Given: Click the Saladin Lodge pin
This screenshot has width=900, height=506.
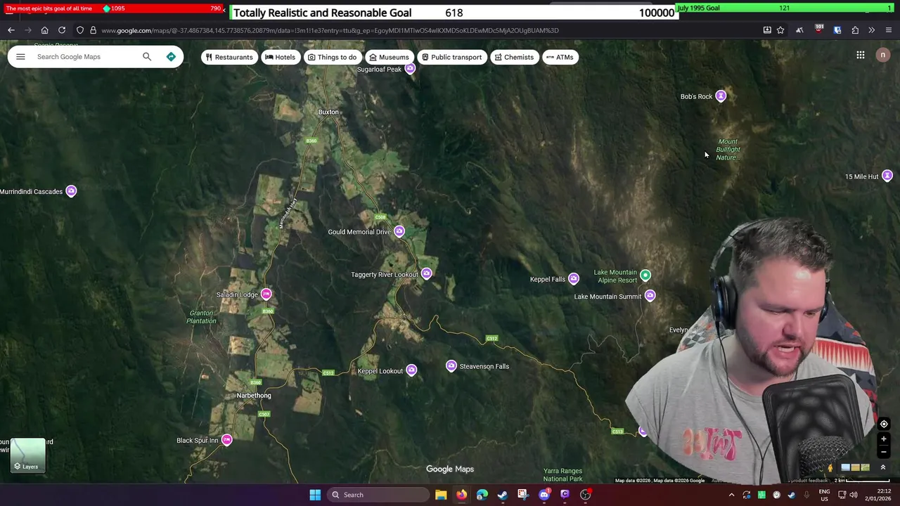Looking at the screenshot, I should (x=266, y=294).
